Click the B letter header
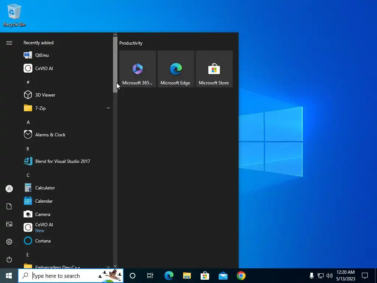The width and height of the screenshot is (377, 283). 28,149
